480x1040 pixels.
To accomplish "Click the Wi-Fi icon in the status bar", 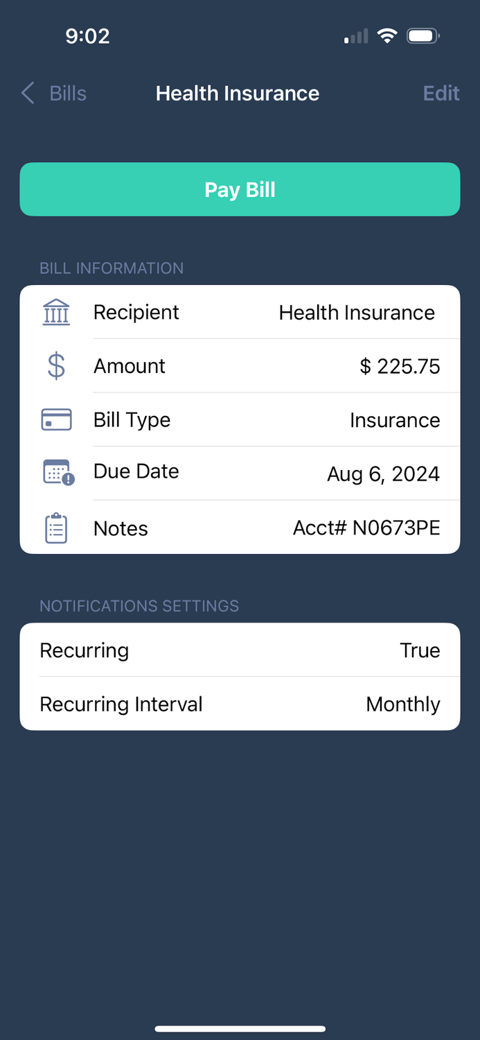I will click(386, 35).
